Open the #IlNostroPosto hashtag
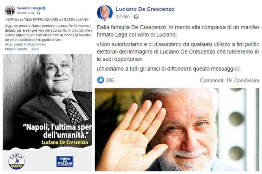The height and width of the screenshot is (174, 262). [x=35, y=44]
